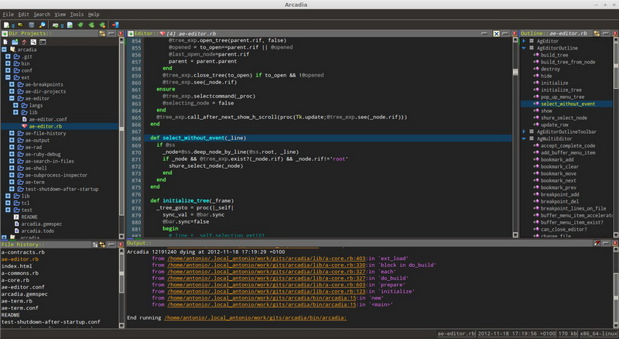The height and width of the screenshot is (339, 619).
Task: Collapse the ae-editor folder
Action: click(12, 98)
